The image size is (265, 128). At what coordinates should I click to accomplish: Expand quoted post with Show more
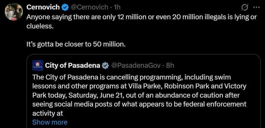pyautogui.click(x=50, y=122)
